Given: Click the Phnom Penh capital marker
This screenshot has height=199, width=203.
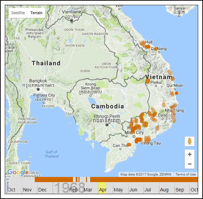Looking at the screenshot, I should tap(107, 125).
